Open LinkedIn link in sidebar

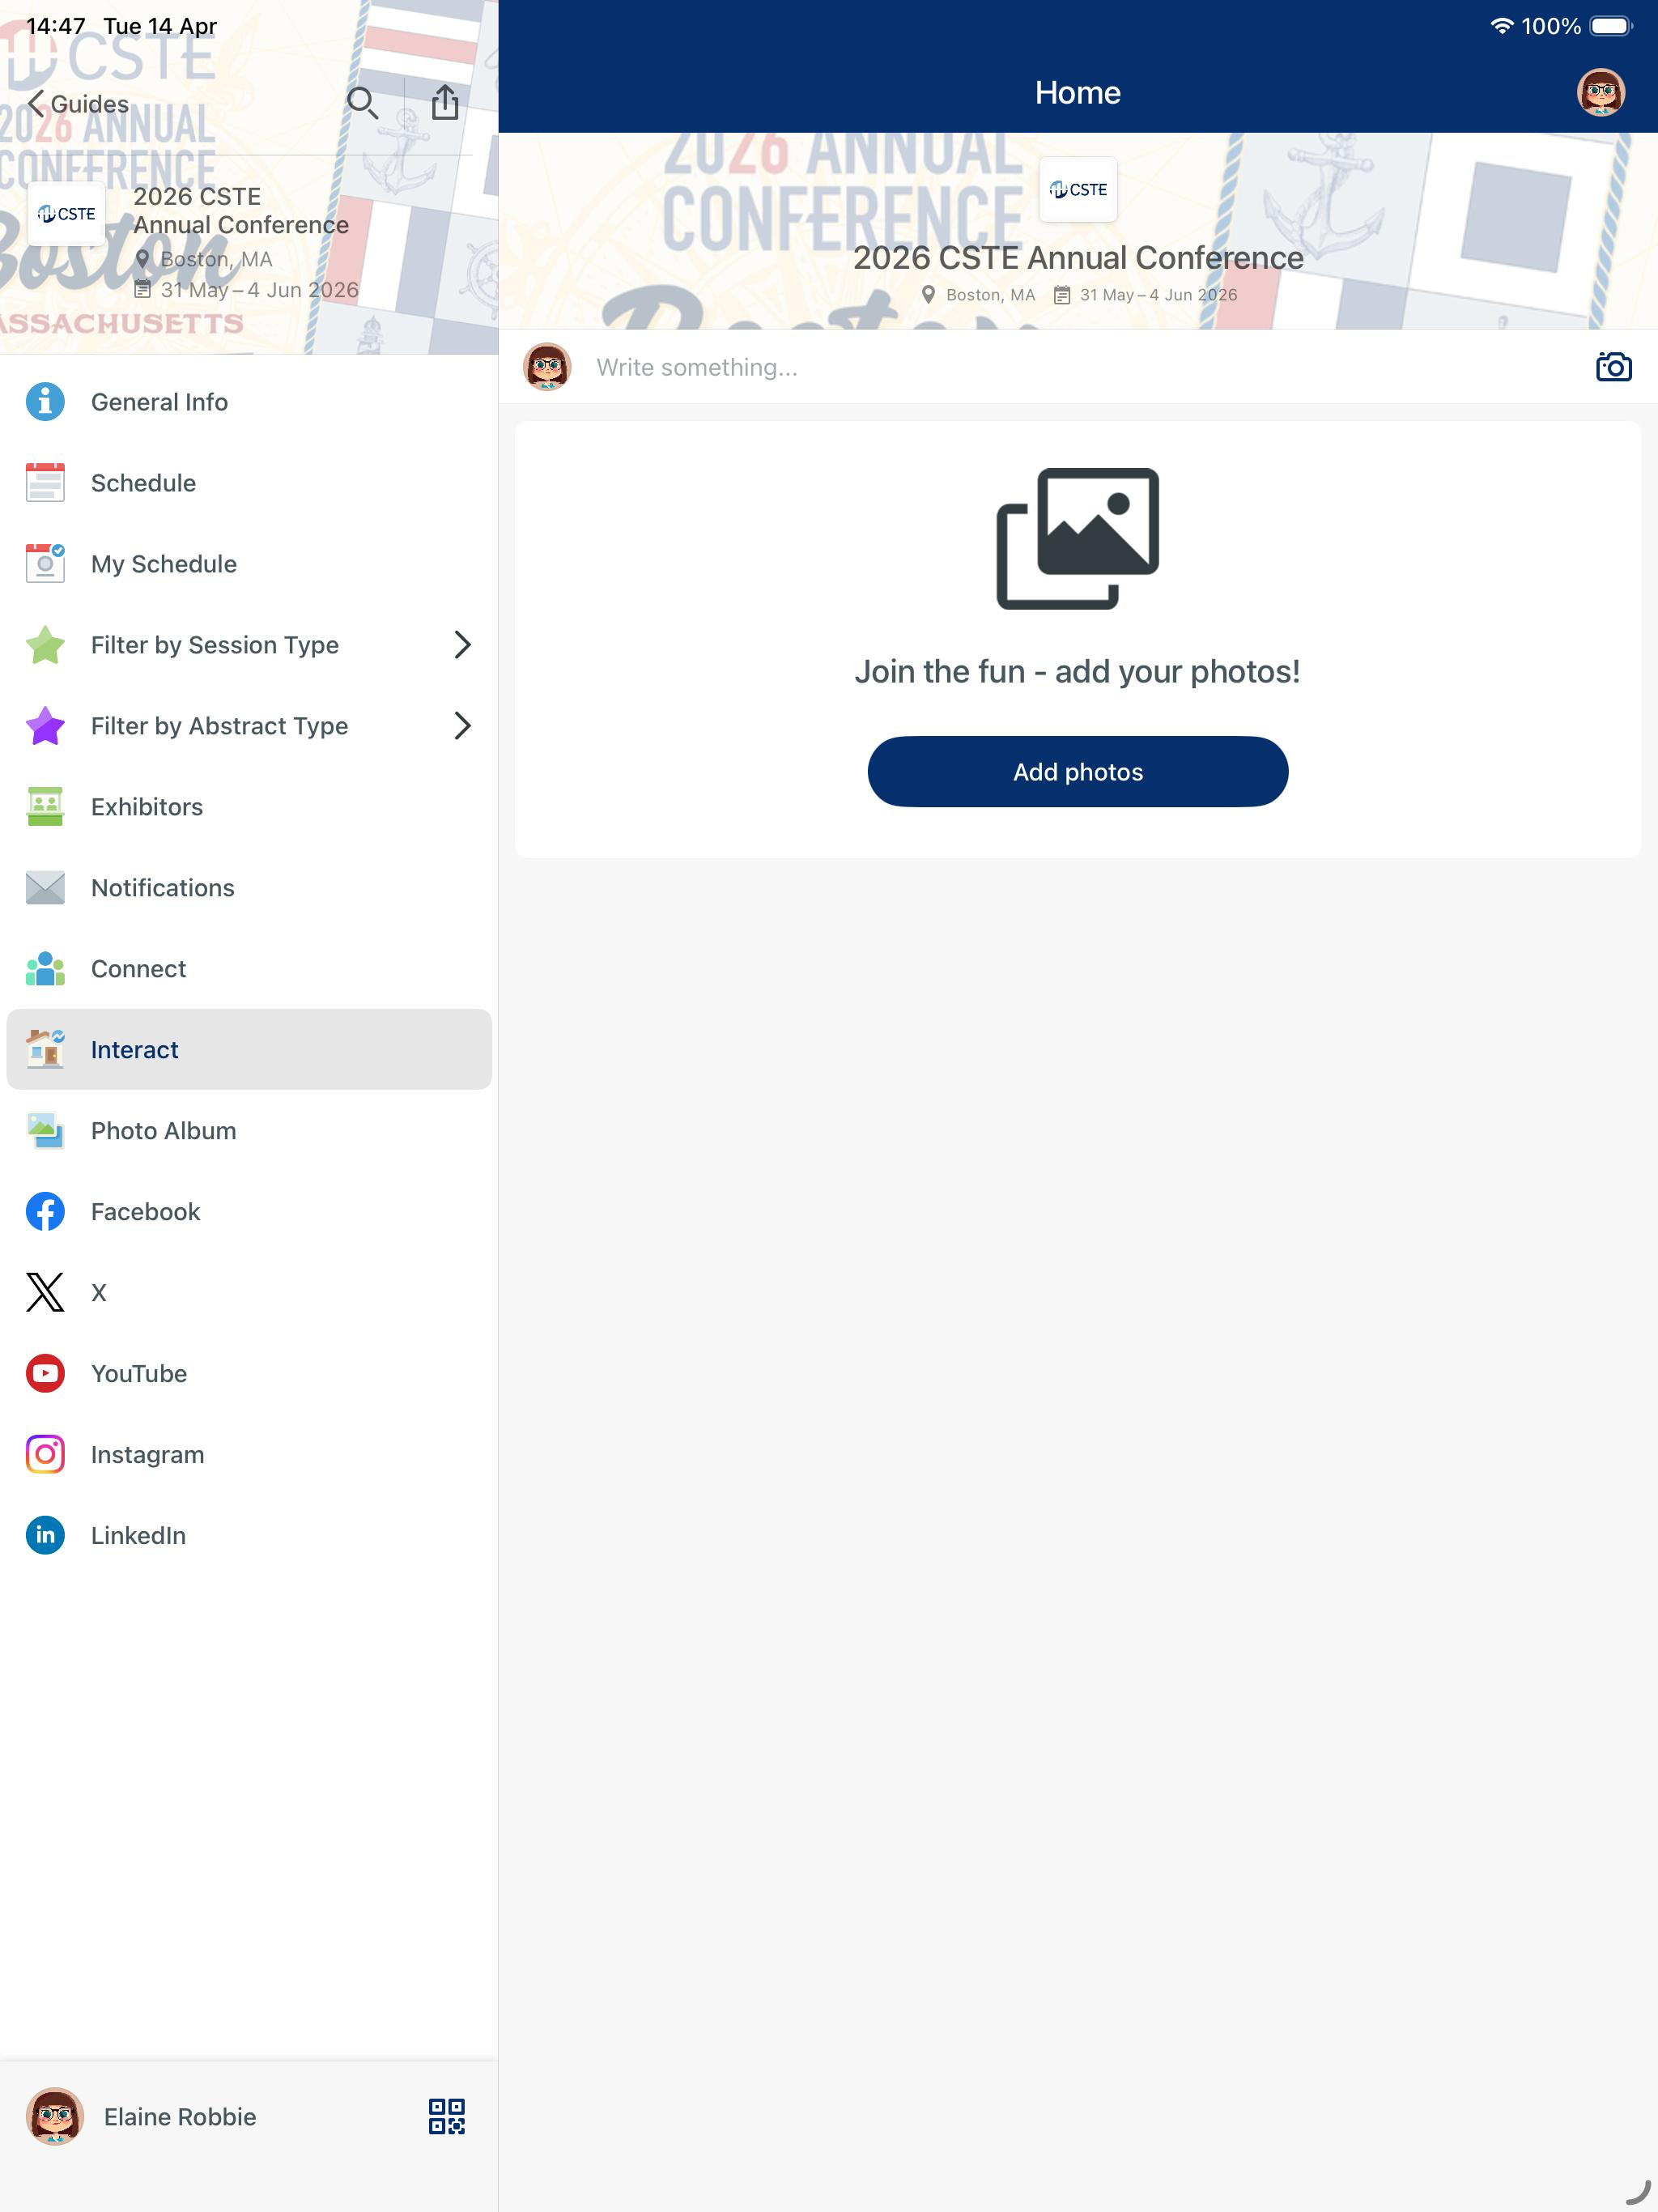pyautogui.click(x=249, y=1535)
